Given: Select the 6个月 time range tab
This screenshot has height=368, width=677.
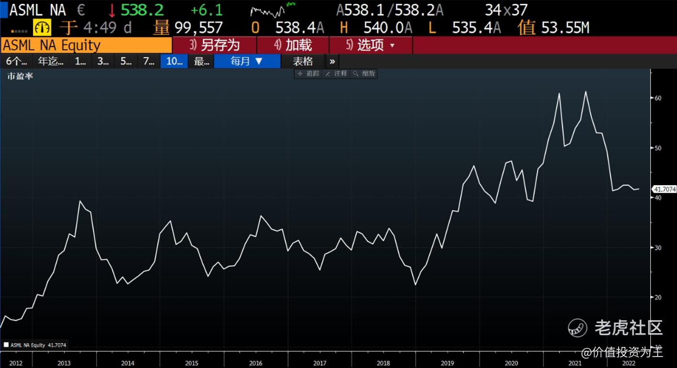Looking at the screenshot, I should tap(17, 61).
